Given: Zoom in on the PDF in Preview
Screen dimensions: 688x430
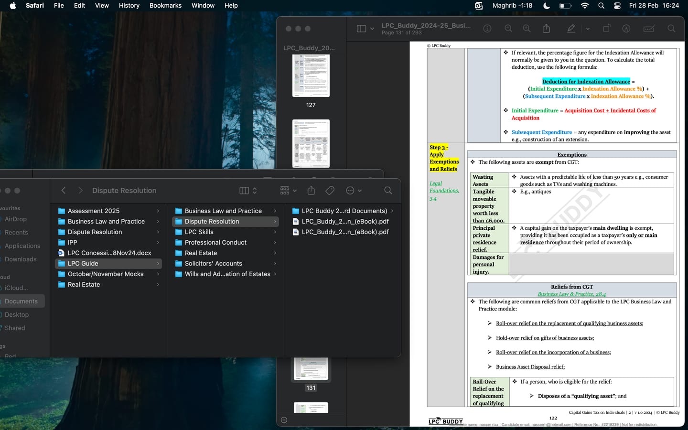Looking at the screenshot, I should 527,29.
